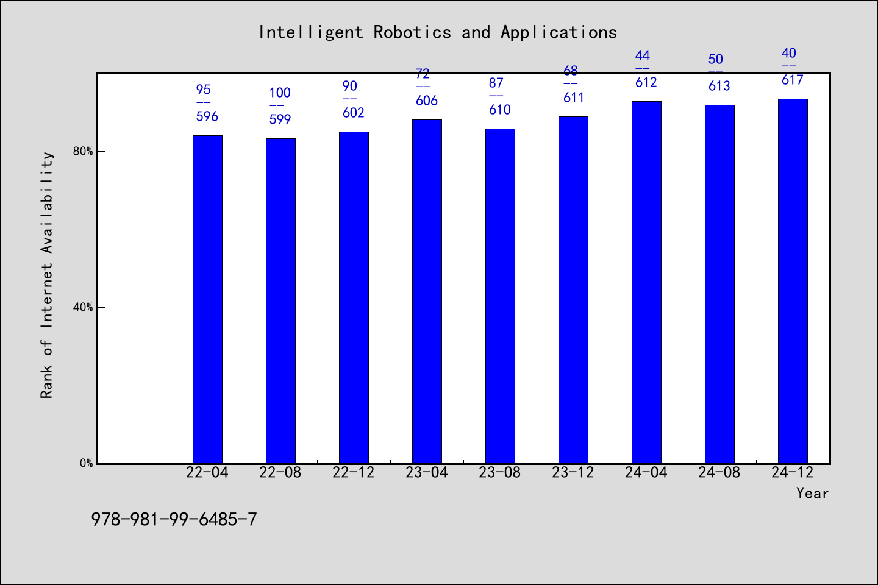
Task: Click the y-axis label 'Rank of Internet Availability'
Action: [47, 275]
